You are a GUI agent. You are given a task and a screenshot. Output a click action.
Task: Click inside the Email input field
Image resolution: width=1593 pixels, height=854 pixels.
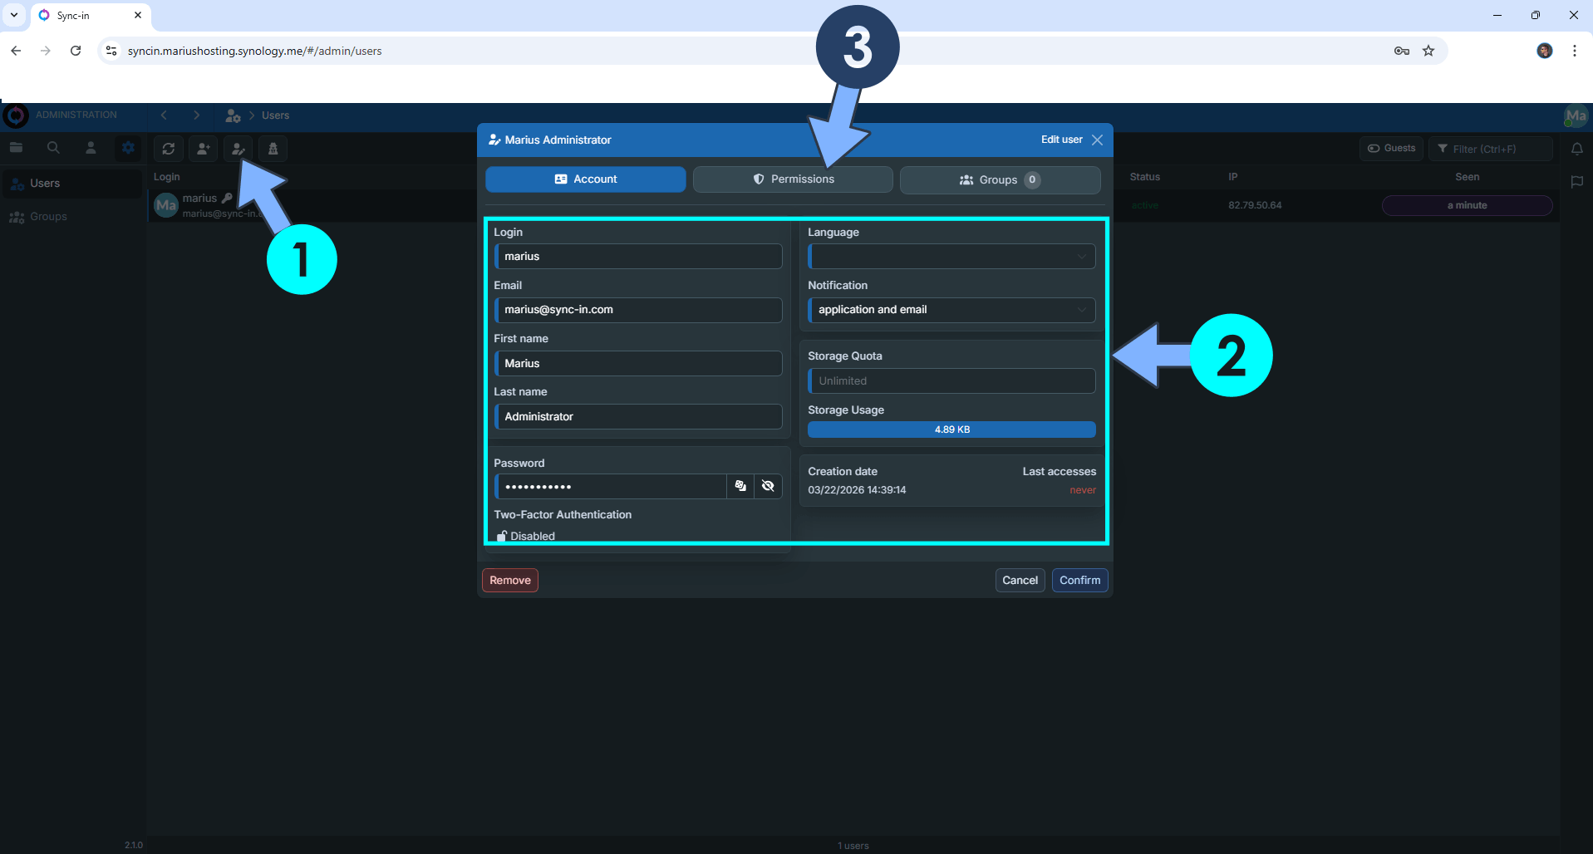637,309
